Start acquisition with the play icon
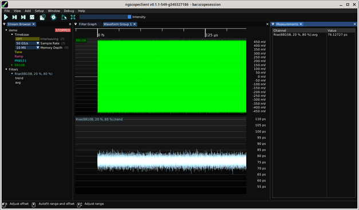Image resolution: width=359 pixels, height=210 pixels. click(x=6, y=17)
